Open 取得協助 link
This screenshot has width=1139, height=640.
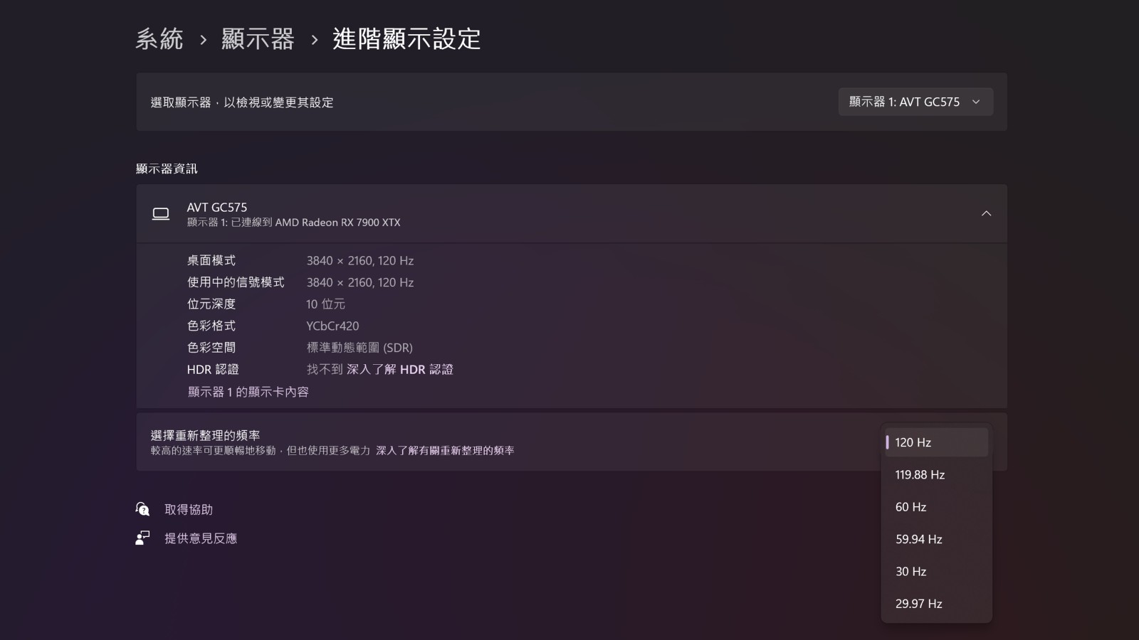tap(189, 510)
